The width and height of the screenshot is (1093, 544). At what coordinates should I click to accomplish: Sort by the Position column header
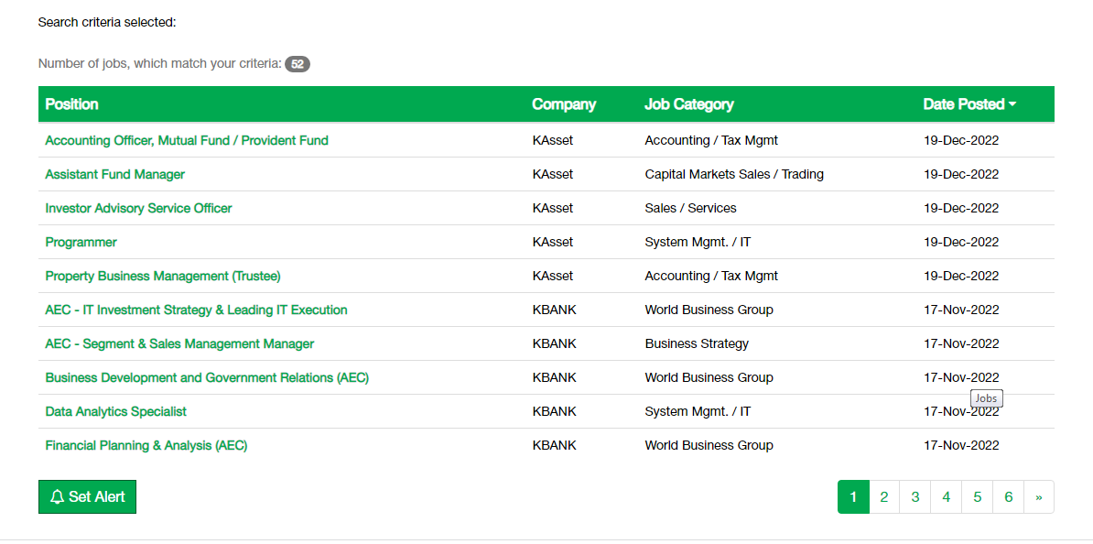coord(71,104)
